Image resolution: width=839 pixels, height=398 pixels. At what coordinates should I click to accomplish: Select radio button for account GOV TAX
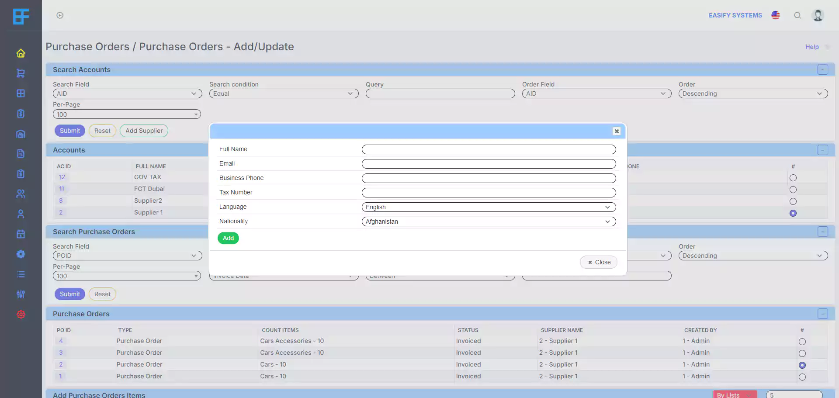[793, 178]
